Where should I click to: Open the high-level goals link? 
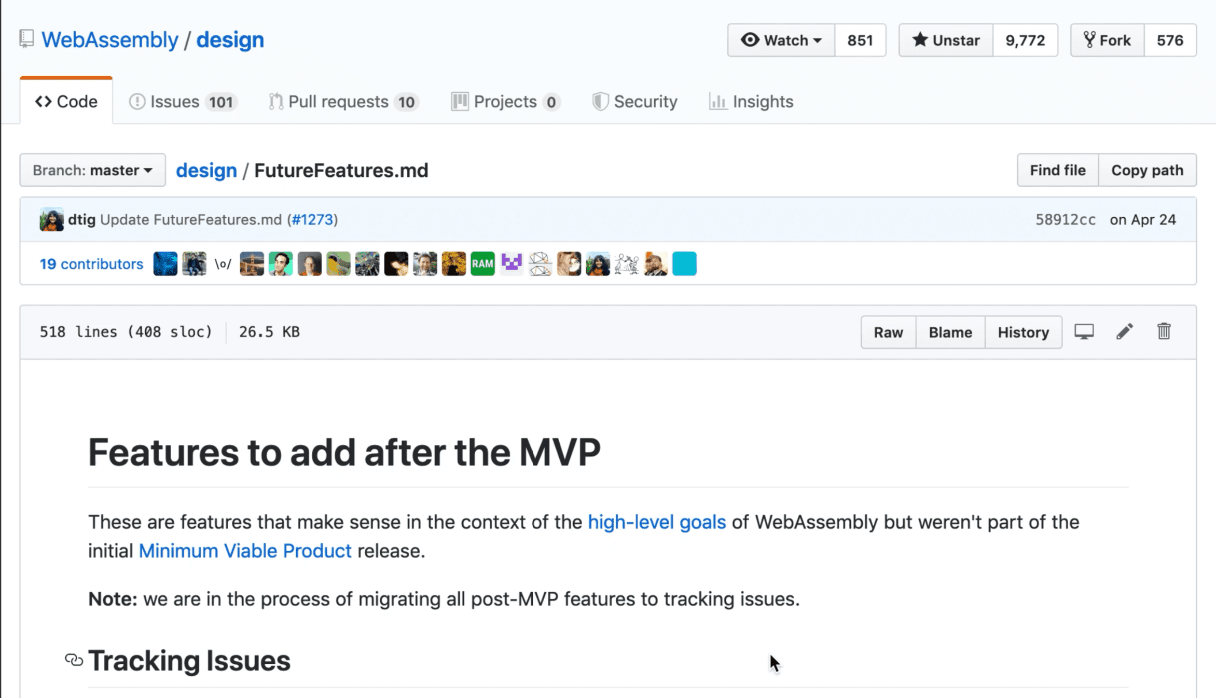656,522
